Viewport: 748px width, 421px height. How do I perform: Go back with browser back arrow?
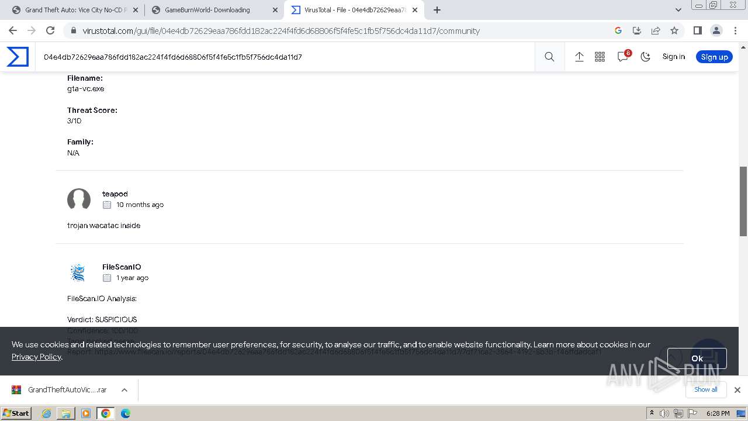point(13,30)
